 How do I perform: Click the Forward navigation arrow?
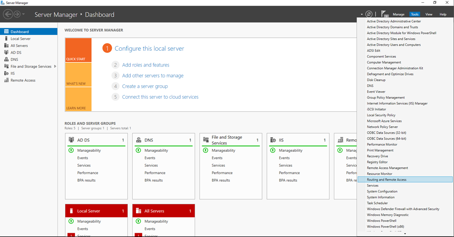click(17, 14)
